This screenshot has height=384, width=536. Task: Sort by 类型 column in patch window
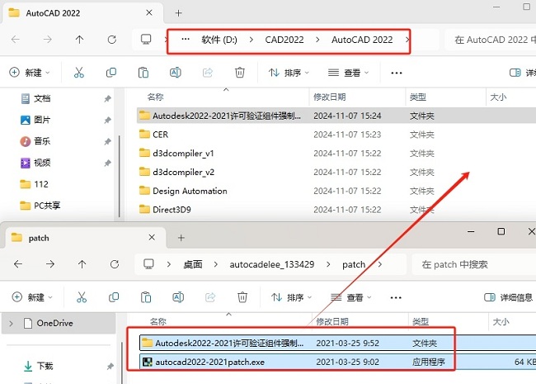448,322
